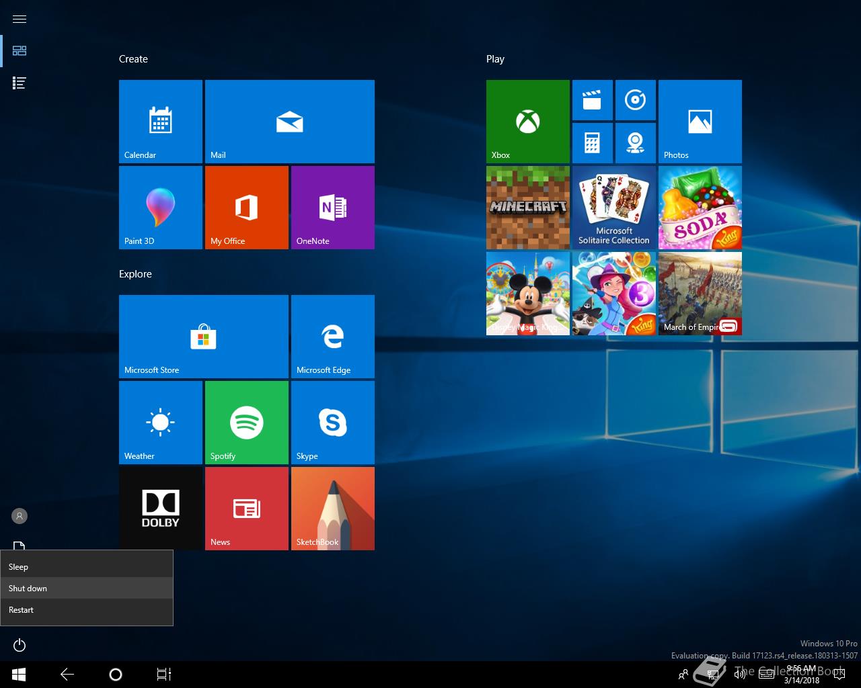Open the Skype tile
The height and width of the screenshot is (688, 861).
pos(333,423)
